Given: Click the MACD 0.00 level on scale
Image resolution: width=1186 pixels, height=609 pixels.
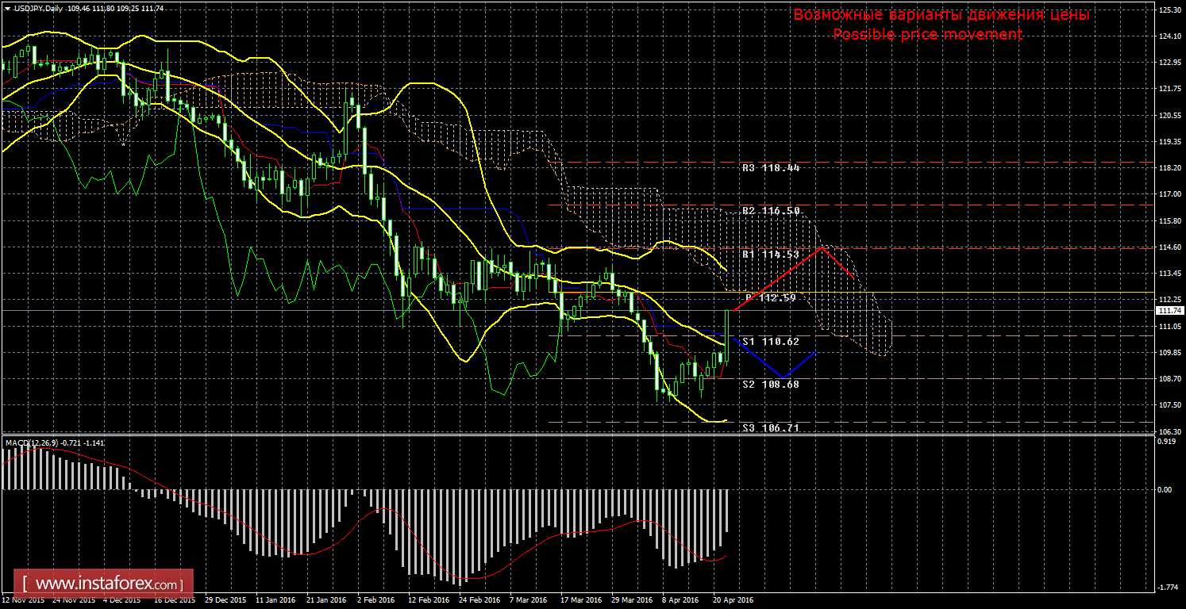Looking at the screenshot, I should 1165,490.
